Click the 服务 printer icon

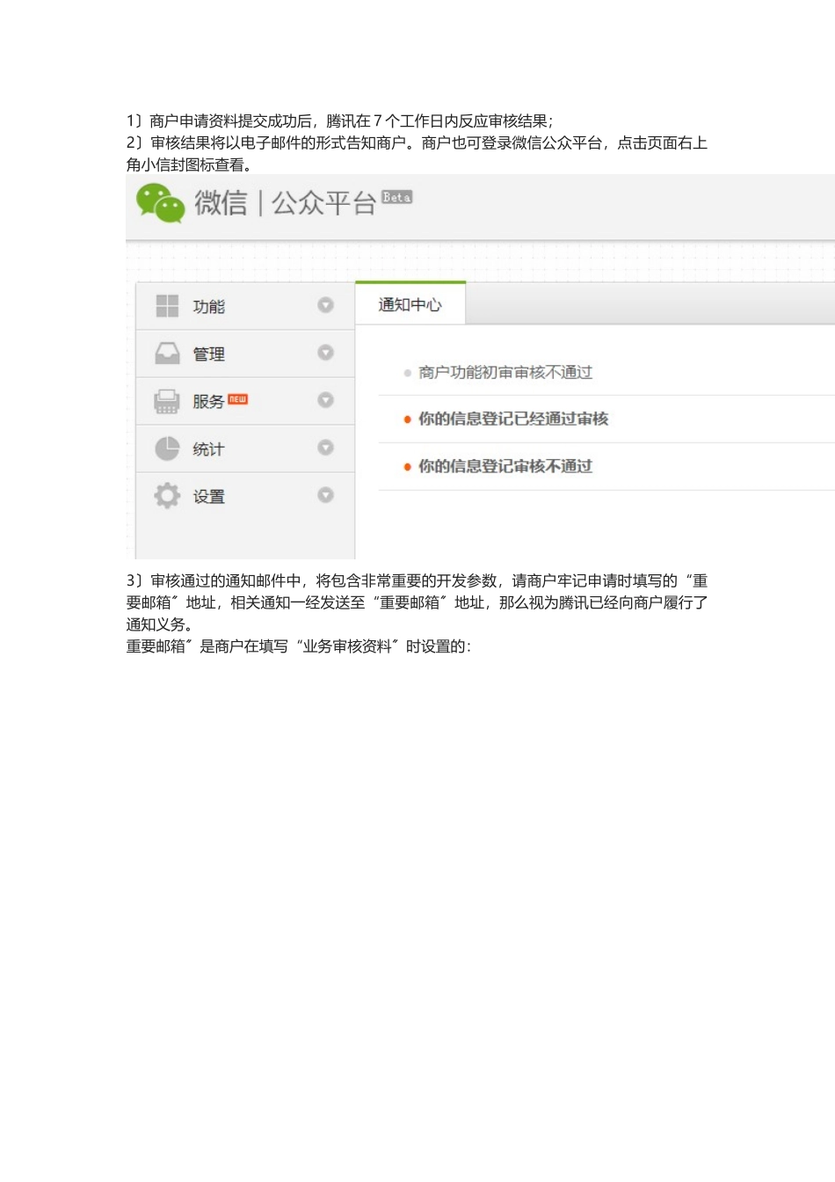pos(167,401)
